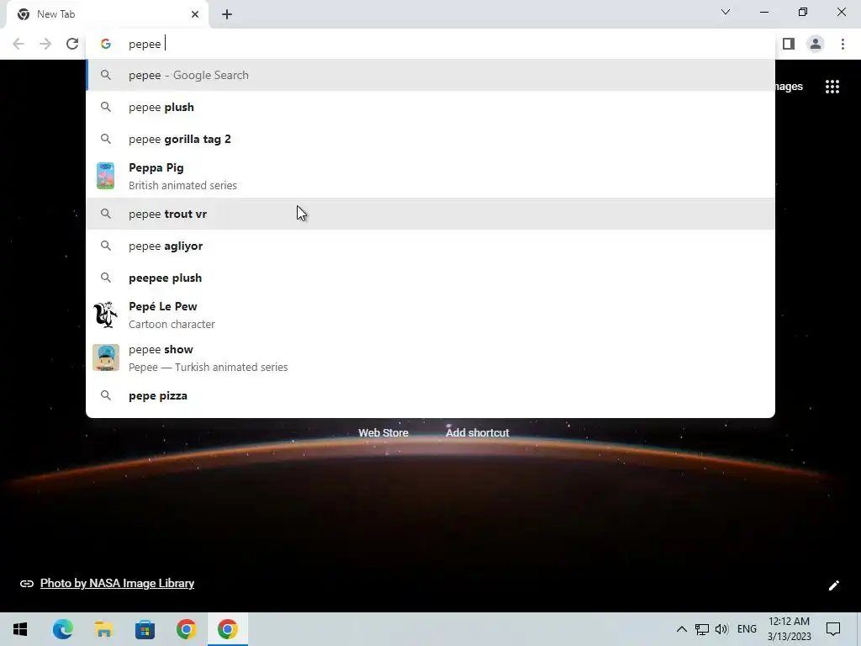Open the profile avatar menu
Viewport: 861px width, 646px height.
click(816, 44)
